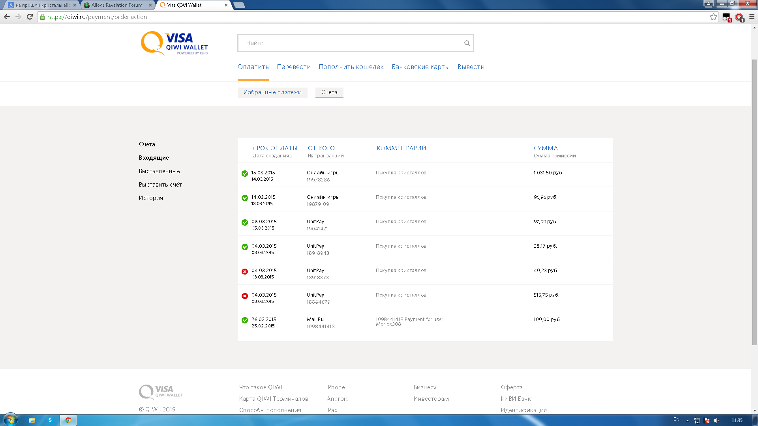Sort by СРОК ОПЛАТЫ column header
The width and height of the screenshot is (758, 426).
275,148
